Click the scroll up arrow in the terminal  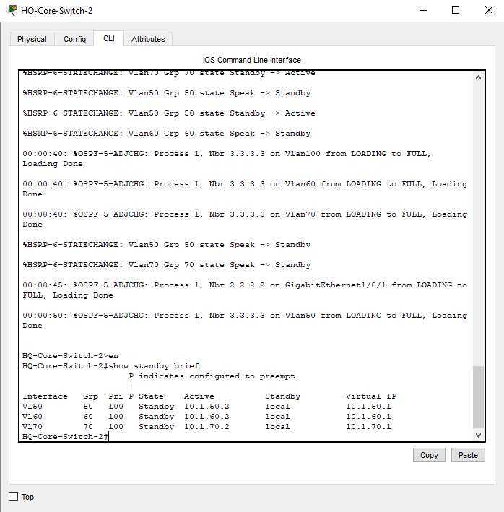pyautogui.click(x=478, y=77)
